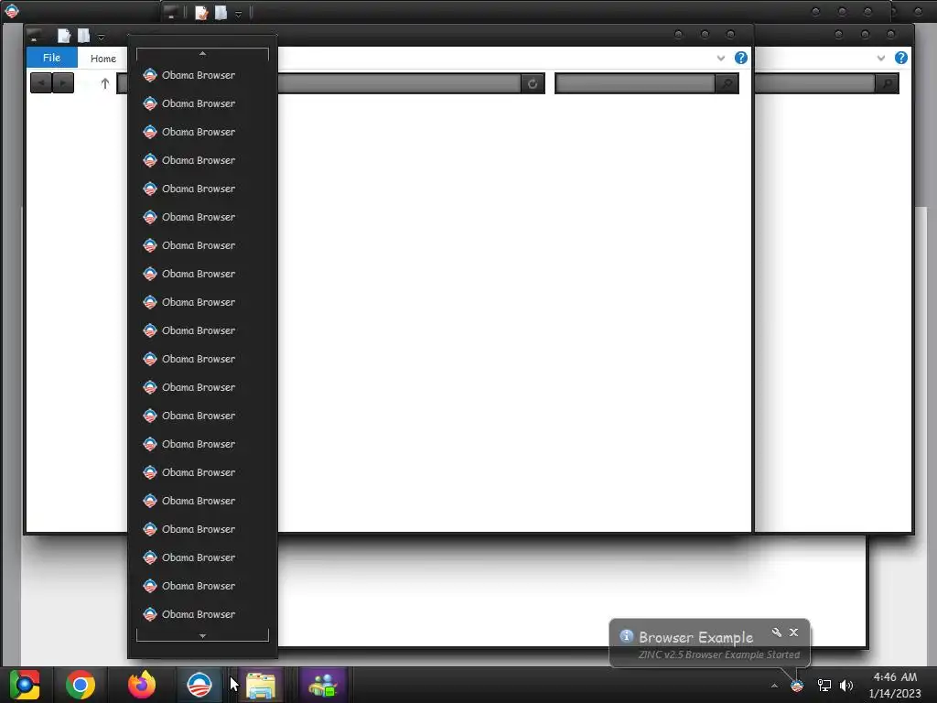This screenshot has height=703, width=937.
Task: Open the volume control tray icon
Action: tap(846, 686)
